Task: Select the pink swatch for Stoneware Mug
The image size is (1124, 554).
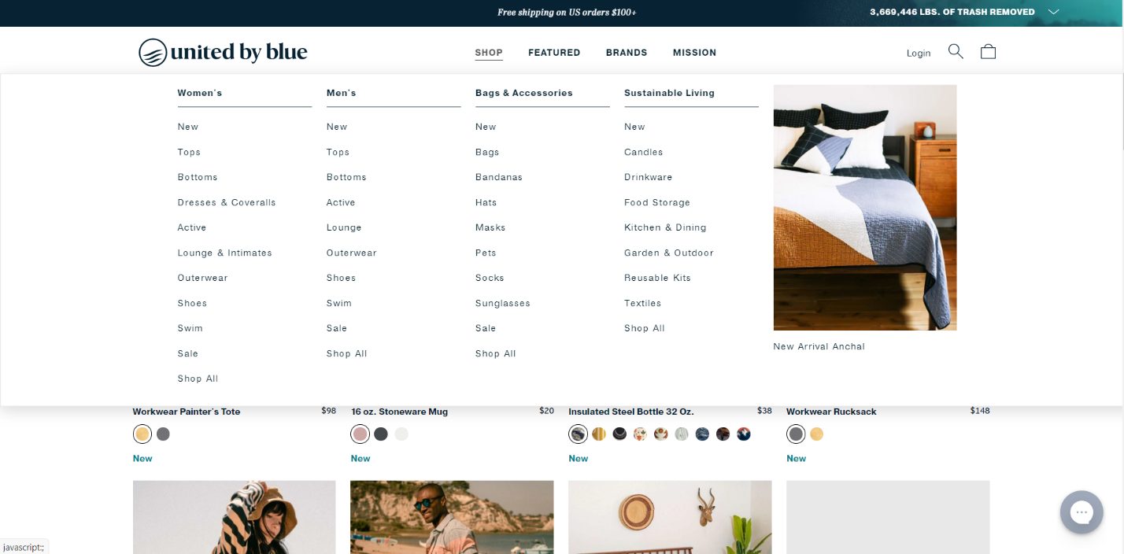Action: coord(360,434)
